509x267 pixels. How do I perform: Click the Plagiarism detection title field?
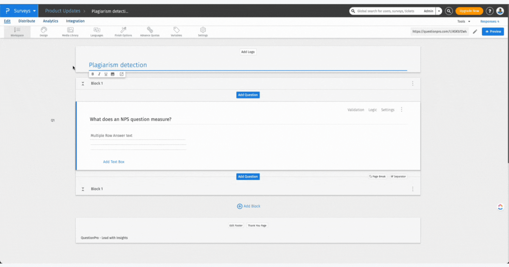point(248,65)
